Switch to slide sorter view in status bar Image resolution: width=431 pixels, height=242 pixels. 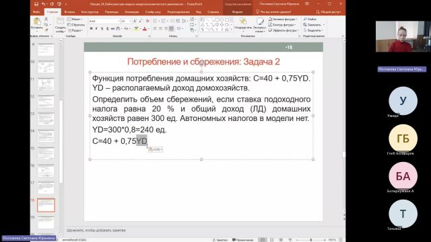click(272, 240)
